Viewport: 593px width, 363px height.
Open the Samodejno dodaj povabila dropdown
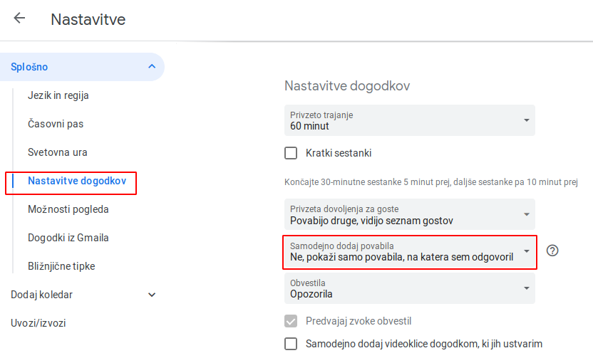410,251
